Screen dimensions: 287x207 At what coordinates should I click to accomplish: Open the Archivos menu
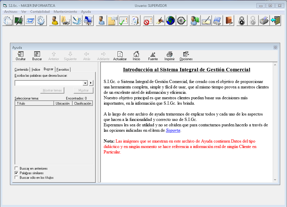[x=11, y=12]
